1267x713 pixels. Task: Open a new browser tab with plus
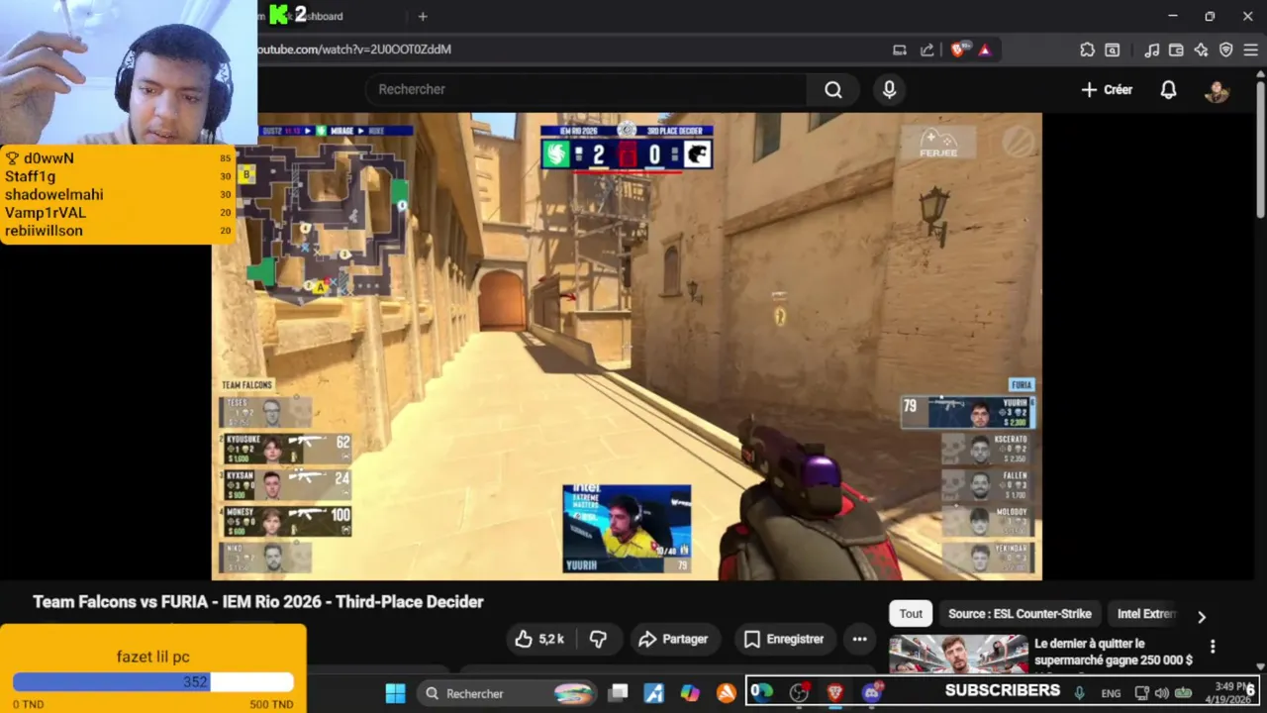423,16
